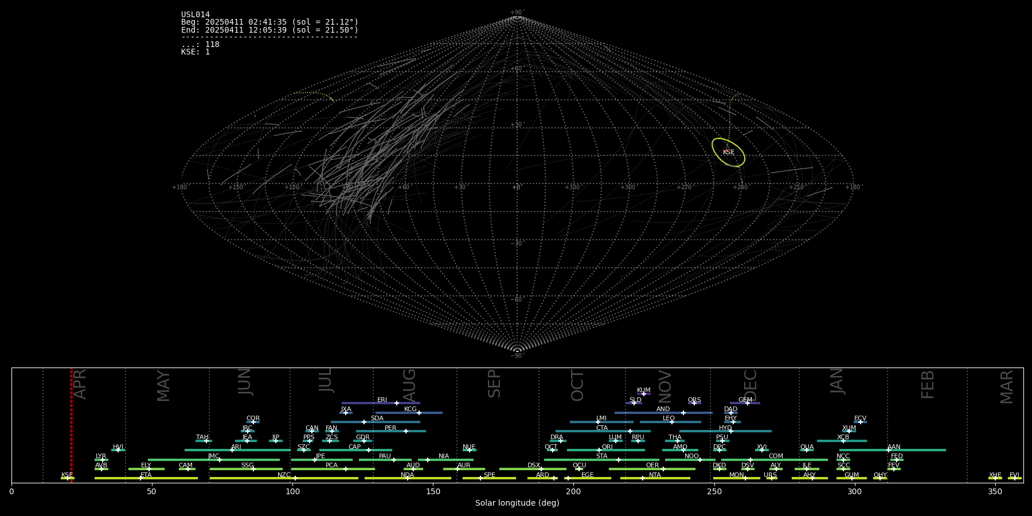1032x516 pixels.
Task: Click the ERI shower label
Action: (x=382, y=400)
